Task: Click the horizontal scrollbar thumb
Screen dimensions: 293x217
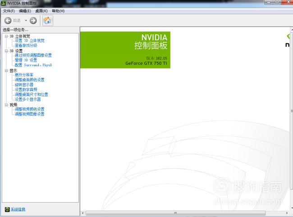Action: [175, 213]
